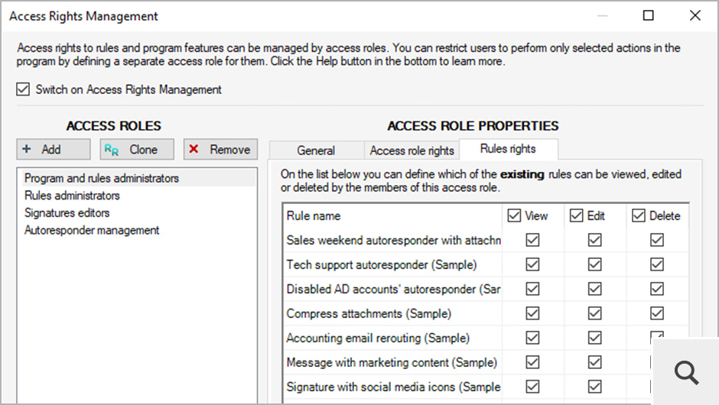Uncheck Delete for Disabled AD accounts' autoresponder
The image size is (719, 405).
[656, 289]
